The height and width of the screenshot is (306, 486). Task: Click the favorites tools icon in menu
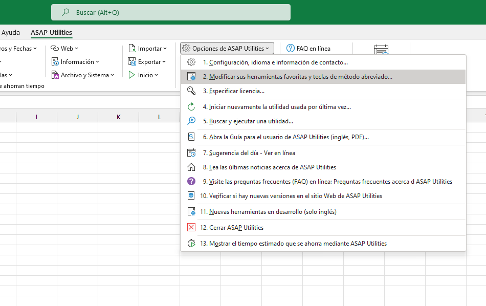(x=191, y=77)
